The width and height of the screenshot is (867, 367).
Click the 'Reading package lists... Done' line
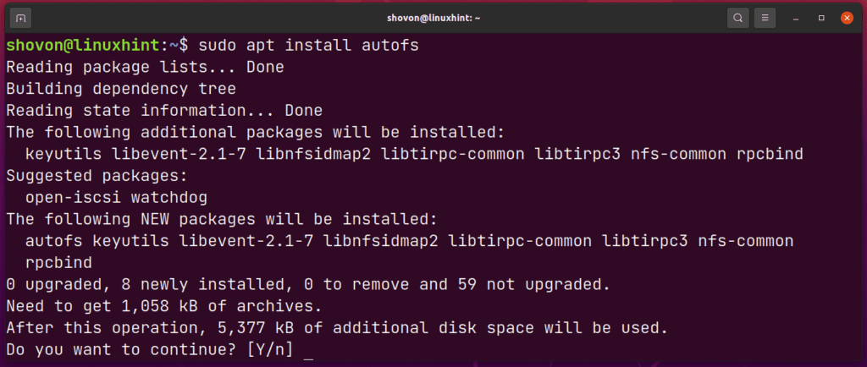145,66
